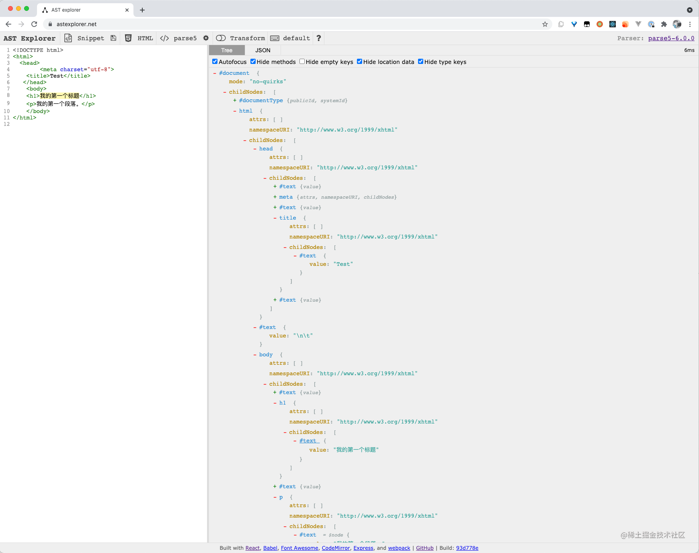This screenshot has height=553, width=699.
Task: Collapse the #document node
Action: coord(215,73)
